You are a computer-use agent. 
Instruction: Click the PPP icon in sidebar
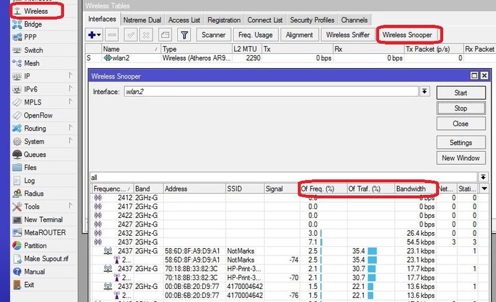pyautogui.click(x=17, y=37)
